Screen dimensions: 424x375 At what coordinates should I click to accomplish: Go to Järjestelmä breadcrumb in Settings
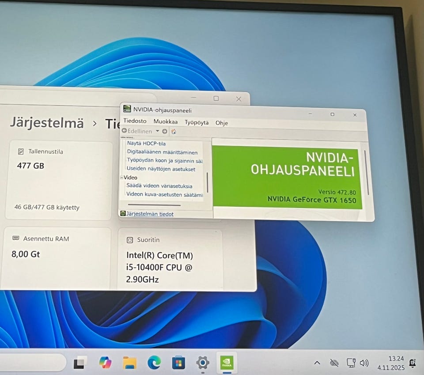click(47, 123)
